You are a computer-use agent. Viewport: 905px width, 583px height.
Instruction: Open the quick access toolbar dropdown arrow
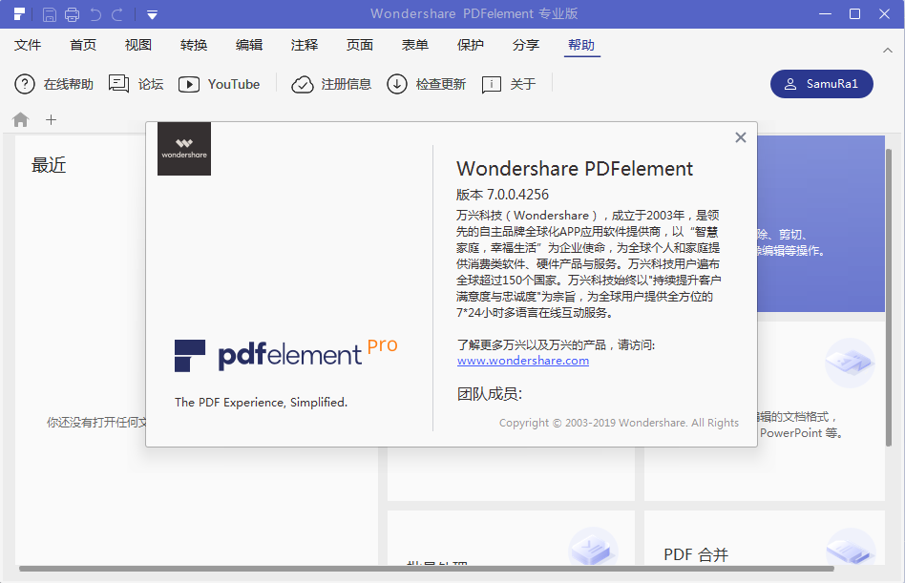click(x=152, y=13)
